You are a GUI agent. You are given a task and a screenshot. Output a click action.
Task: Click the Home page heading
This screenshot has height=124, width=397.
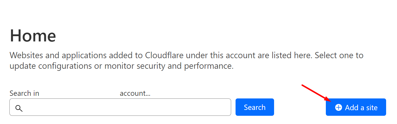[33, 36]
